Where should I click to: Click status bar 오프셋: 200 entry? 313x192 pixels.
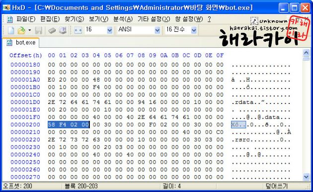pyautogui.click(x=17, y=186)
